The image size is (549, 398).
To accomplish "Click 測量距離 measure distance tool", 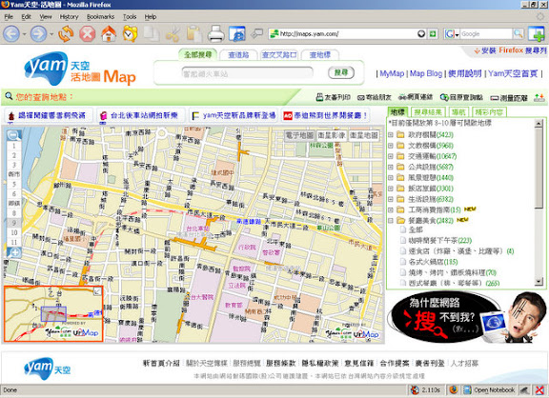I will (509, 98).
